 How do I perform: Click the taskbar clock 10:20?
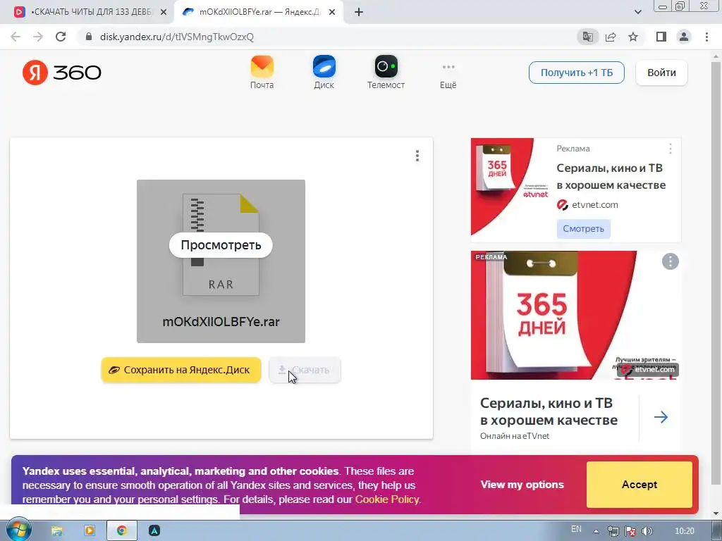(685, 531)
